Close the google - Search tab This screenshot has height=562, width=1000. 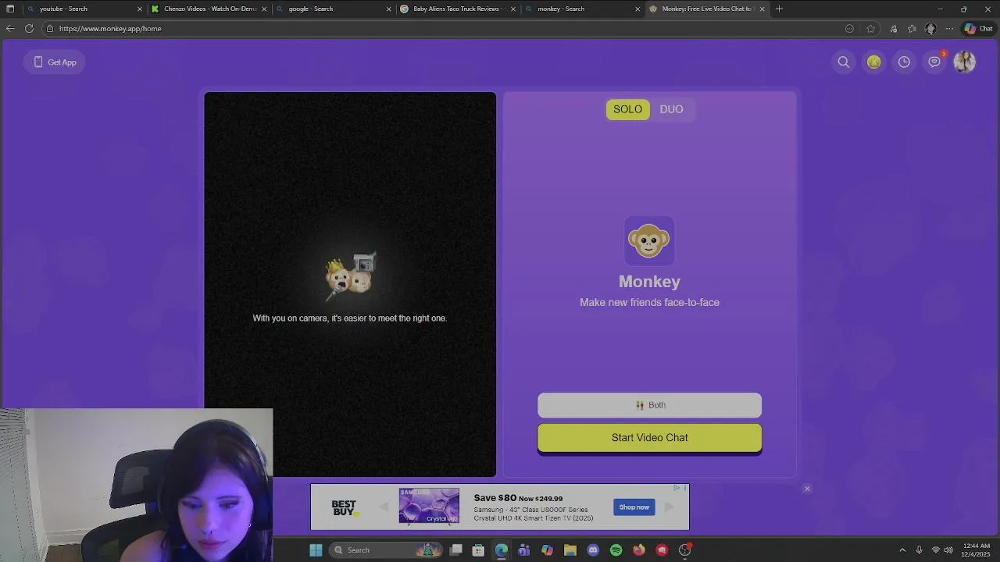[388, 9]
